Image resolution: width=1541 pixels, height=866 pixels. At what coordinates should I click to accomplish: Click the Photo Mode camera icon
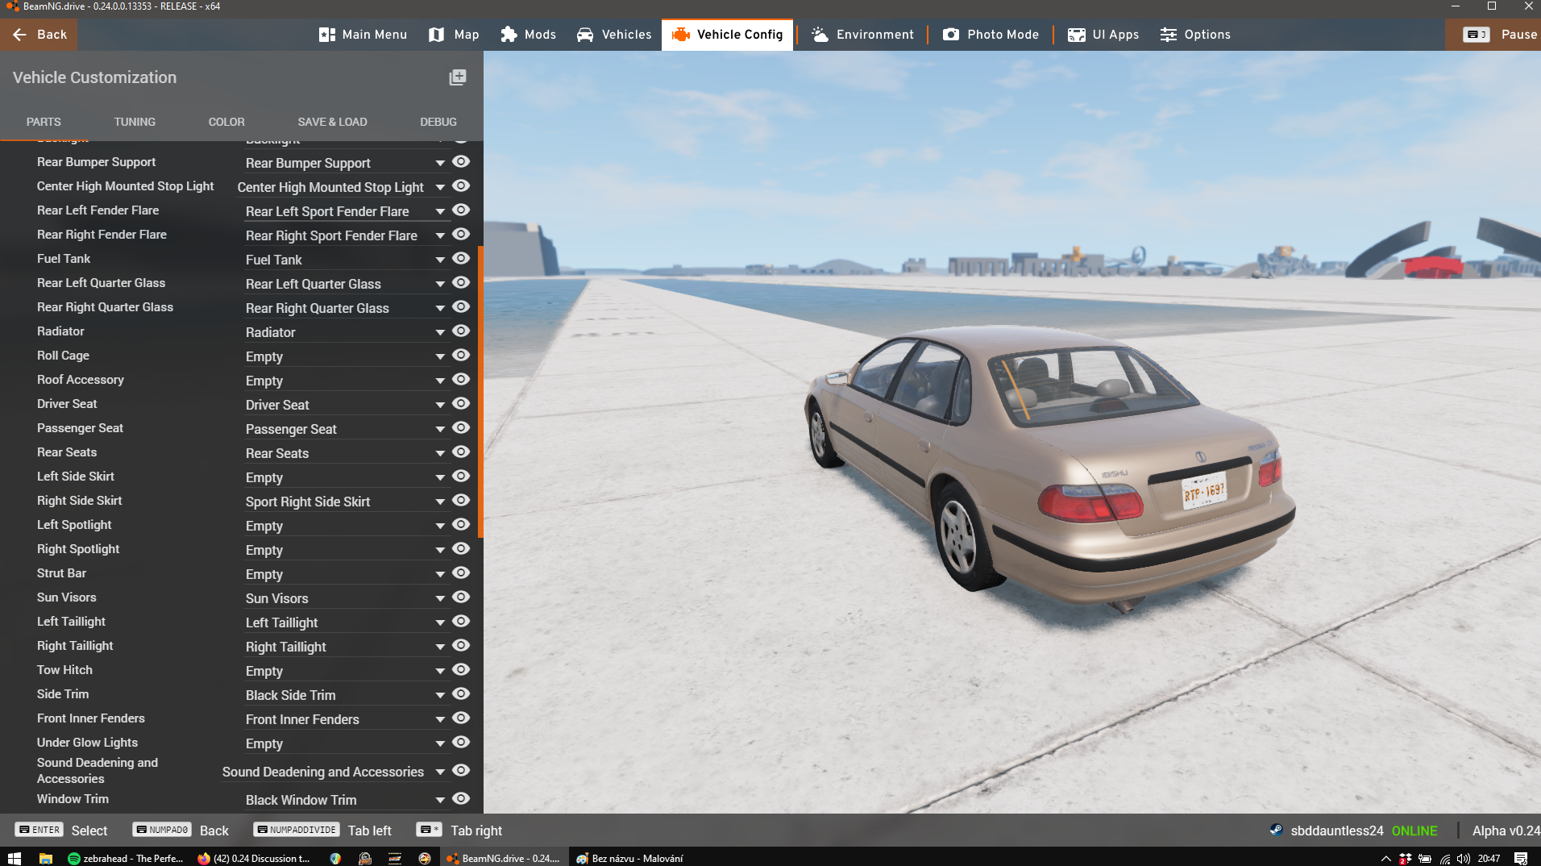(x=951, y=35)
